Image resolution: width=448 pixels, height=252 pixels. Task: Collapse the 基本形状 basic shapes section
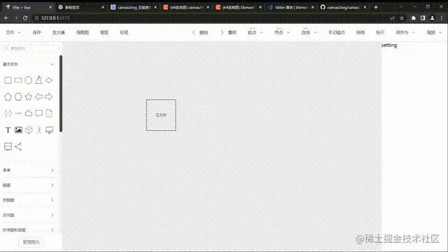[28, 64]
